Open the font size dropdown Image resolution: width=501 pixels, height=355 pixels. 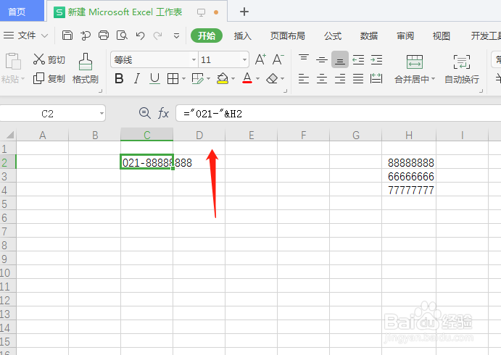pyautogui.click(x=244, y=59)
